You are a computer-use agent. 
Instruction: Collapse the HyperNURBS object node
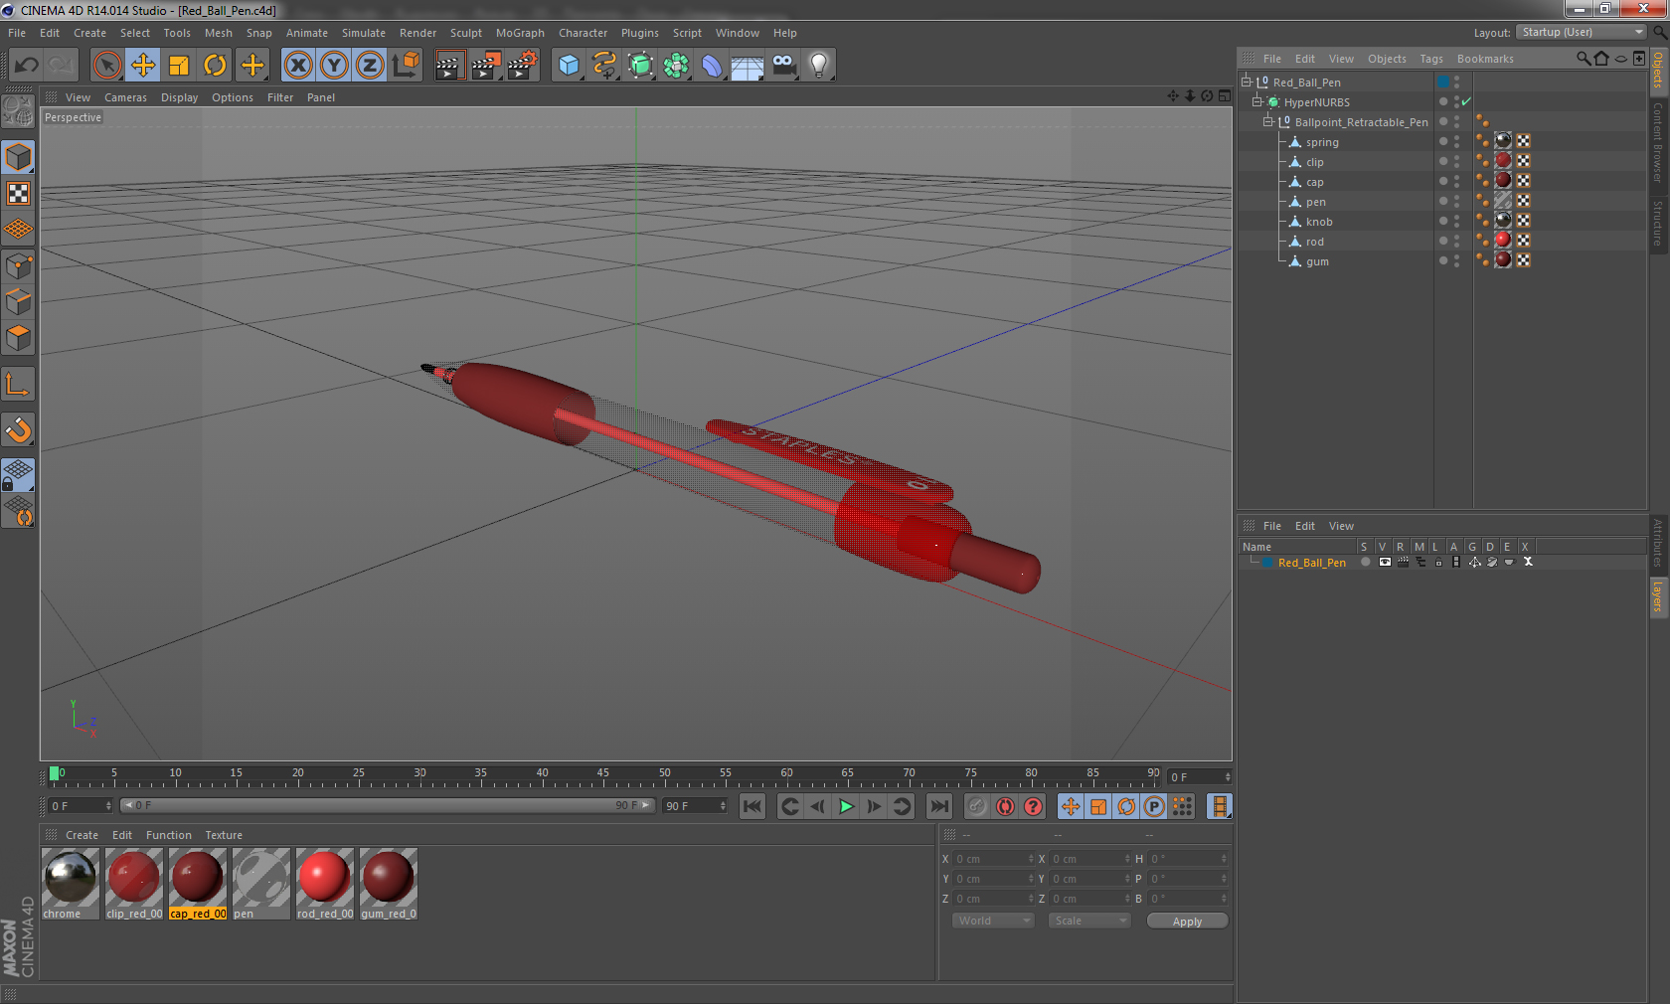1256,101
